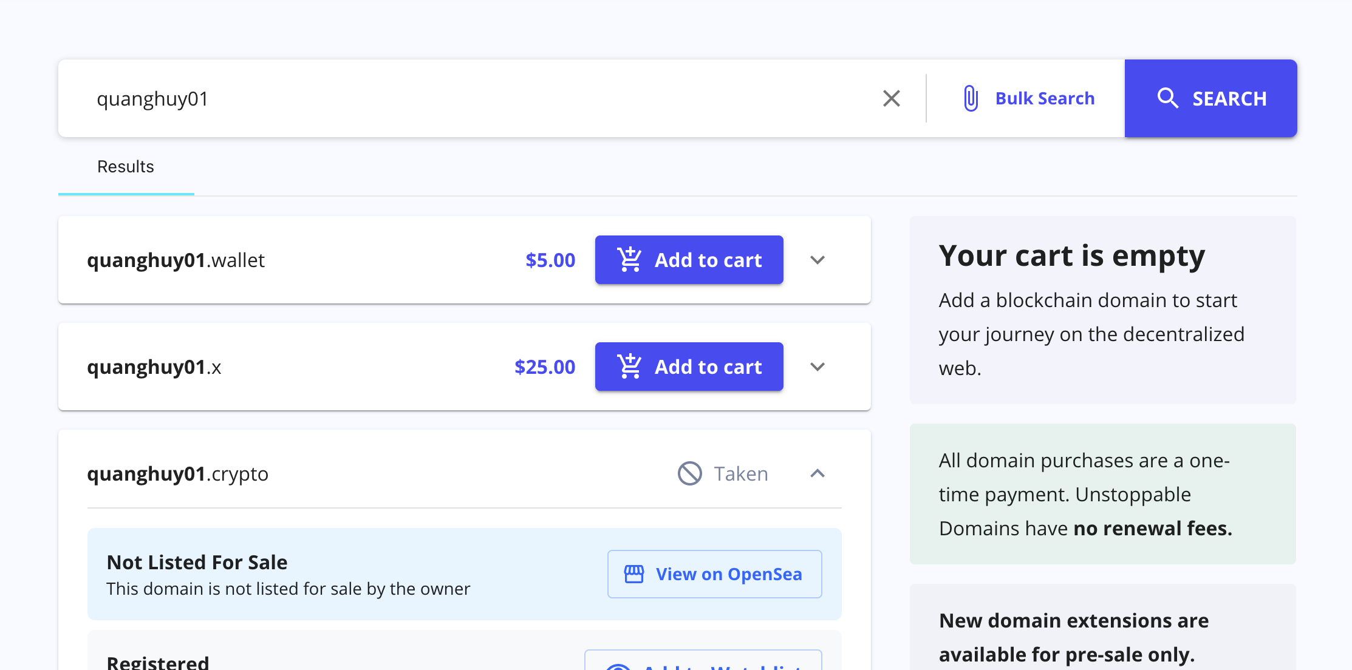Select the Results tab
The height and width of the screenshot is (670, 1352).
pos(126,167)
